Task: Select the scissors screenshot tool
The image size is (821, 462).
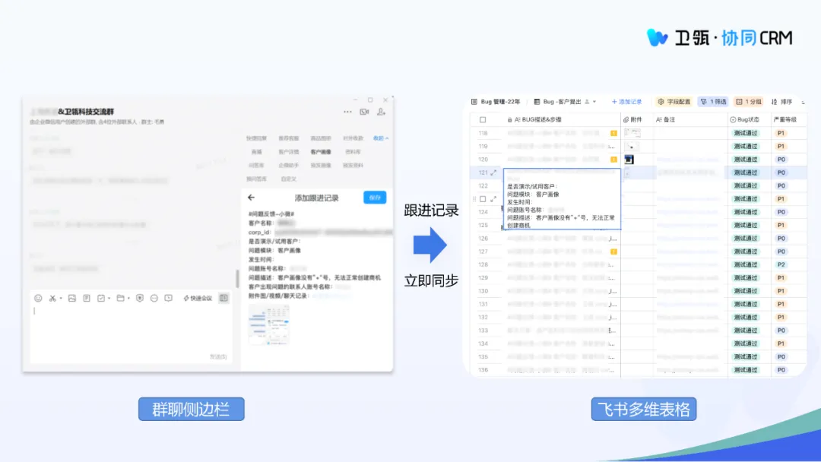Action: click(52, 298)
